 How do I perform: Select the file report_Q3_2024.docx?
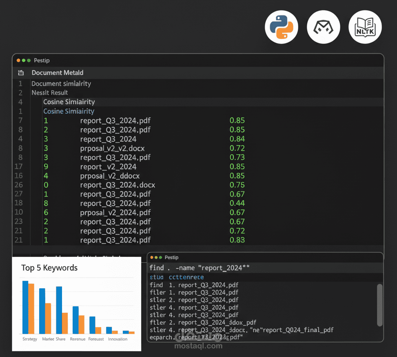(118, 185)
